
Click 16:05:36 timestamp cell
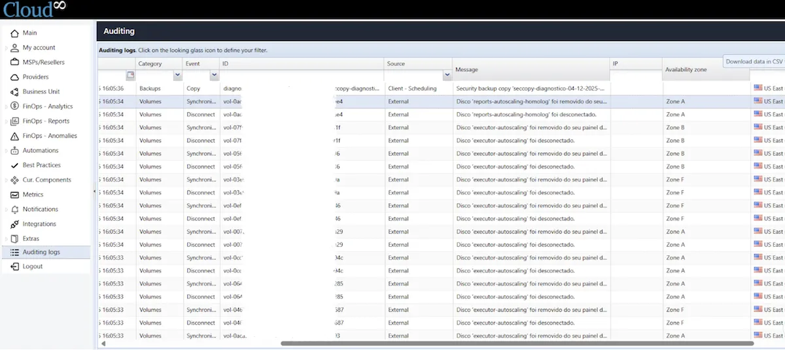pos(117,88)
